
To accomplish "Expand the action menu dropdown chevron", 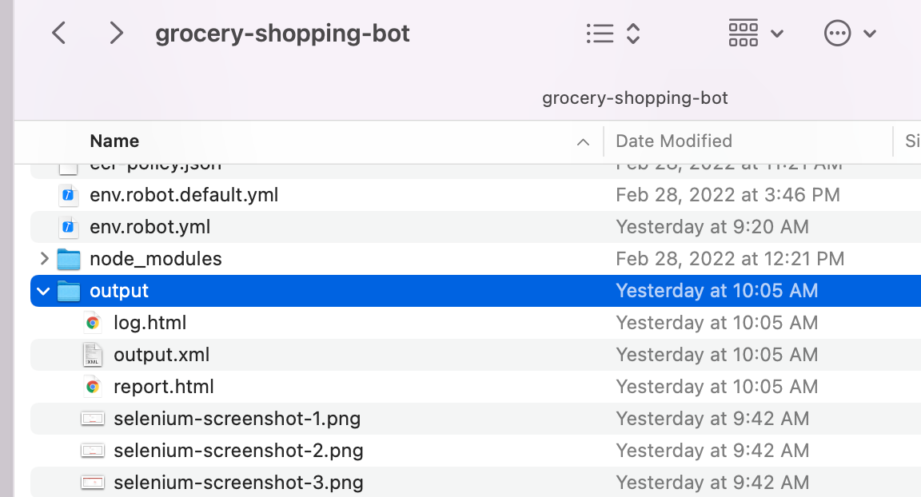I will click(870, 34).
